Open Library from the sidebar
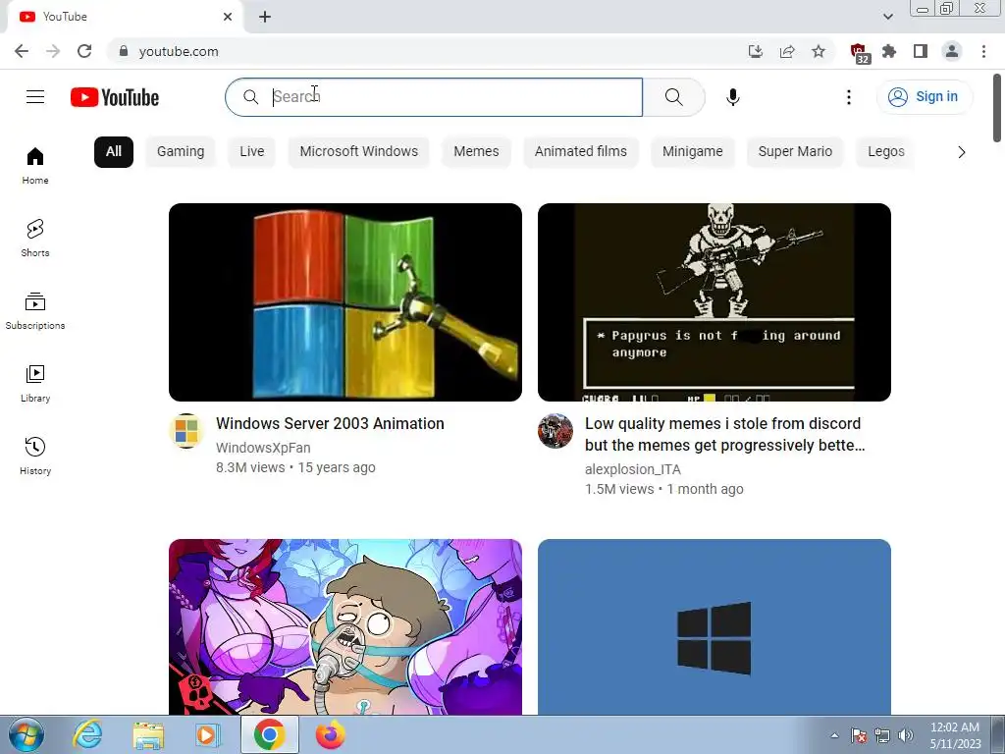This screenshot has height=754, width=1005. point(35,384)
